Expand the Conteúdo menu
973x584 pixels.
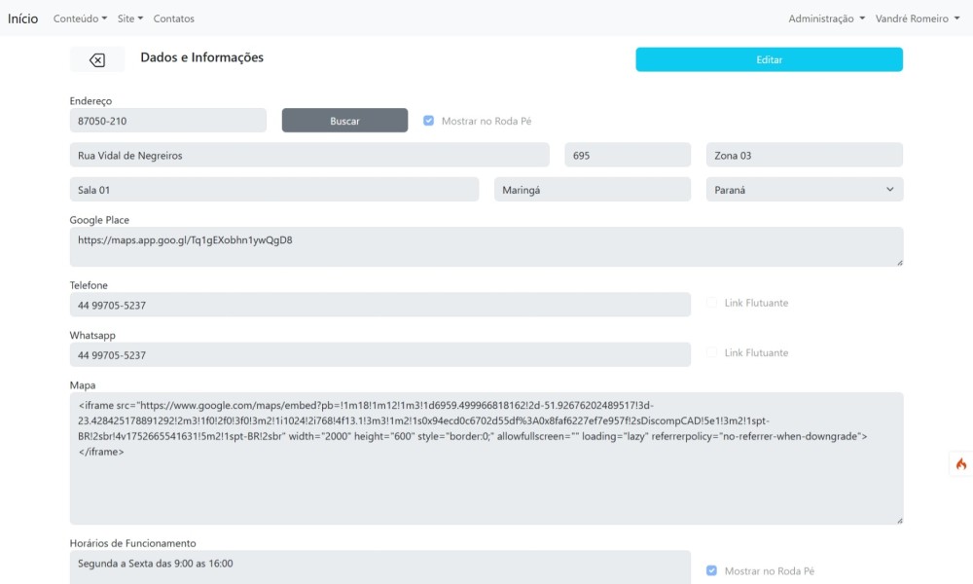80,18
